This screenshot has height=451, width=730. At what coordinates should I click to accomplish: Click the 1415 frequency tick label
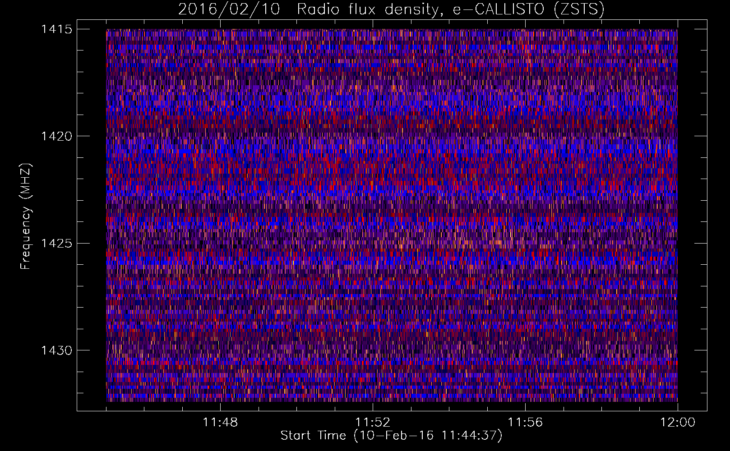56,29
